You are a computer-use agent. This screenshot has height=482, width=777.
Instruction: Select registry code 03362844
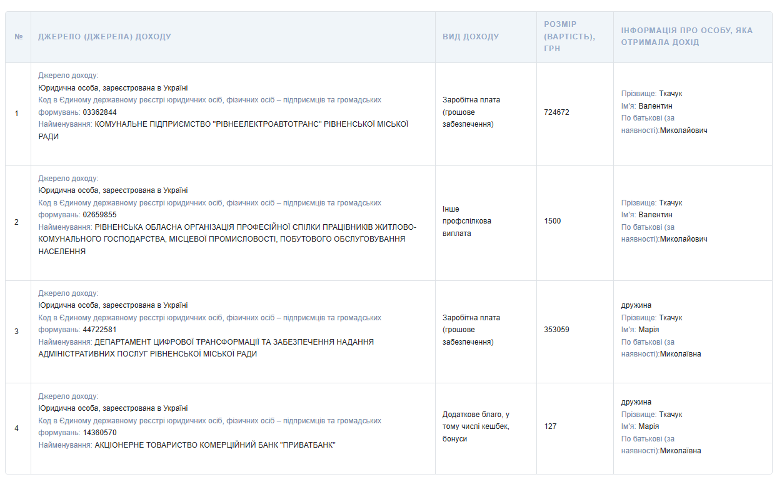(99, 112)
